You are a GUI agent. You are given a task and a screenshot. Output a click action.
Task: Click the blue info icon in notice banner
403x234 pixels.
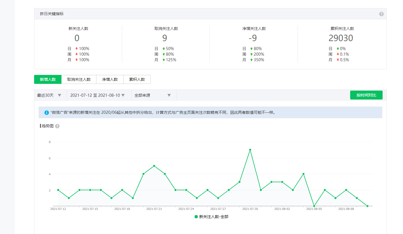point(47,112)
